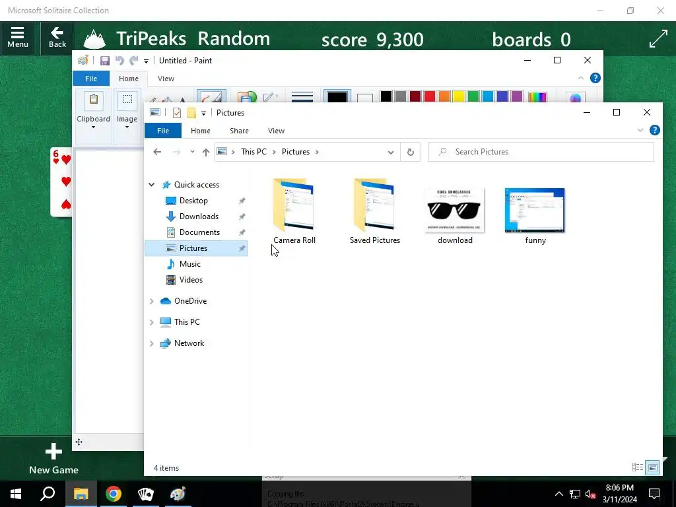
Task: Select Videos in navigation pane
Action: (x=191, y=280)
